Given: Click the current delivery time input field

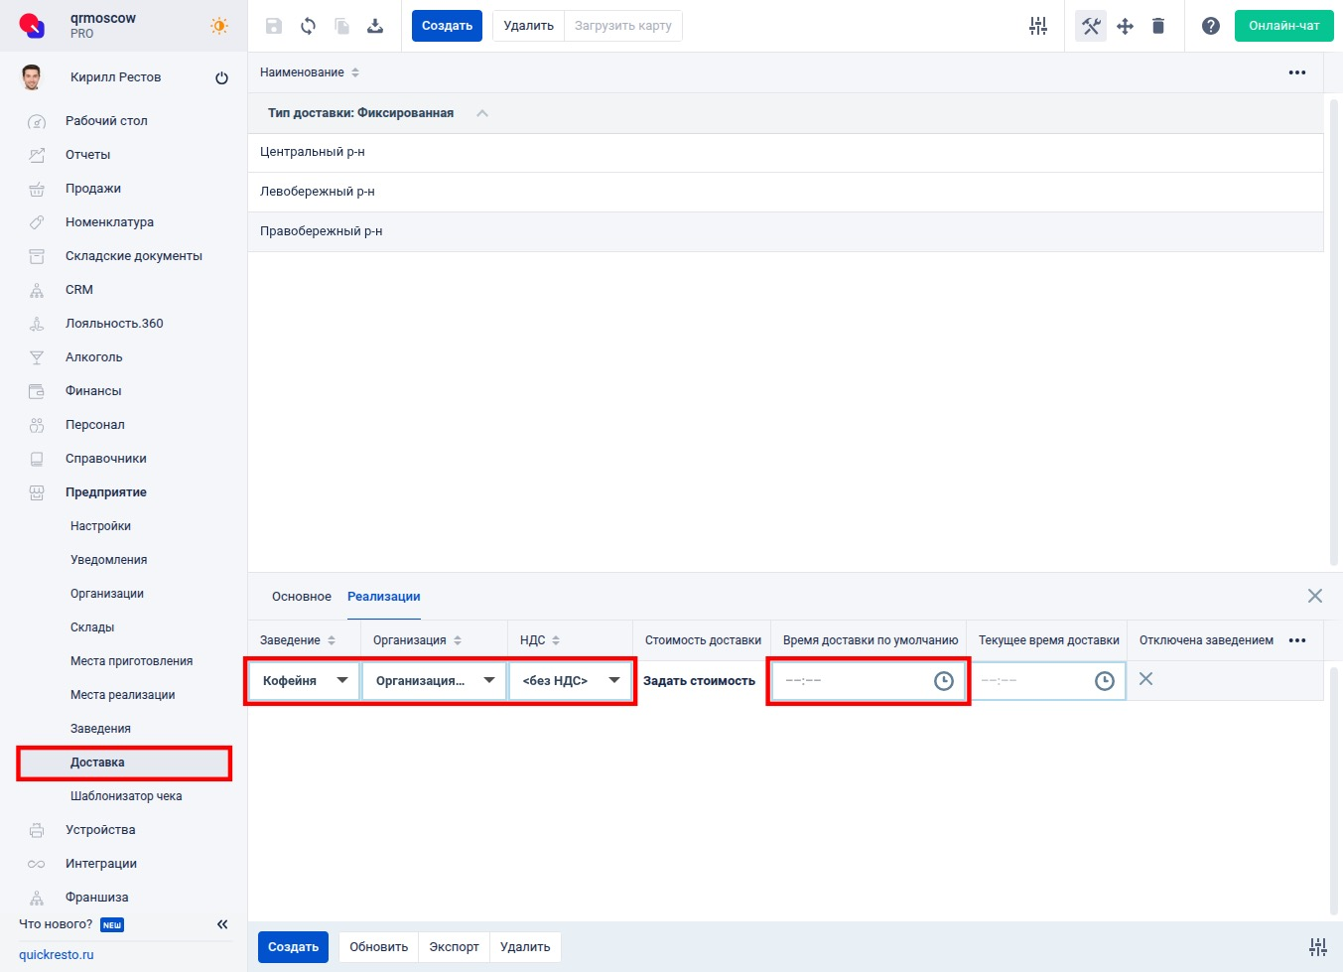Looking at the screenshot, I should coord(1032,681).
